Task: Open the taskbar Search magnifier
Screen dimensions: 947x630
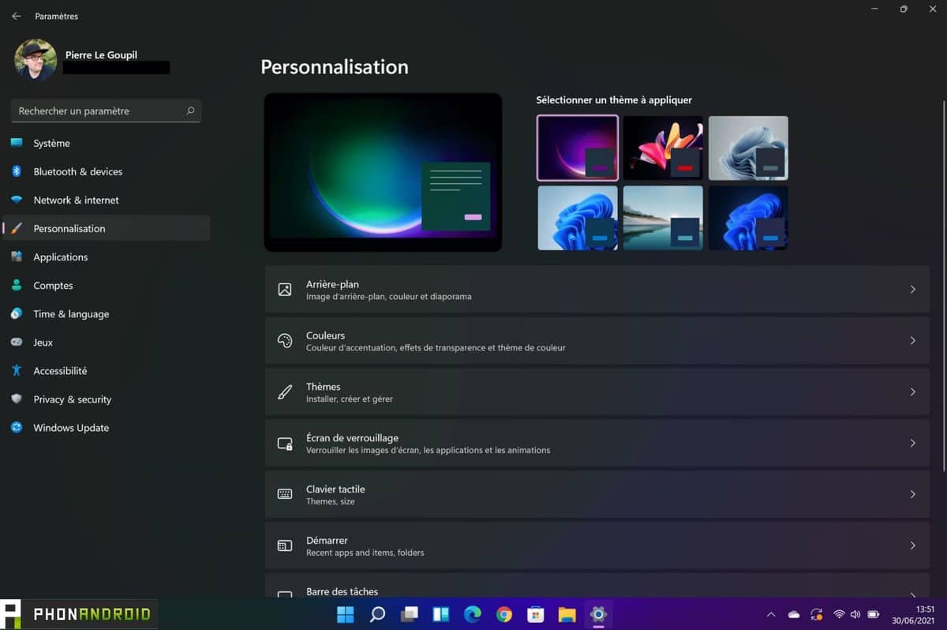Action: point(377,614)
